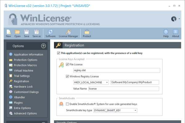Open Advanced Options in sidebar
The image size is (185, 123).
pyautogui.click(x=25, y=113)
